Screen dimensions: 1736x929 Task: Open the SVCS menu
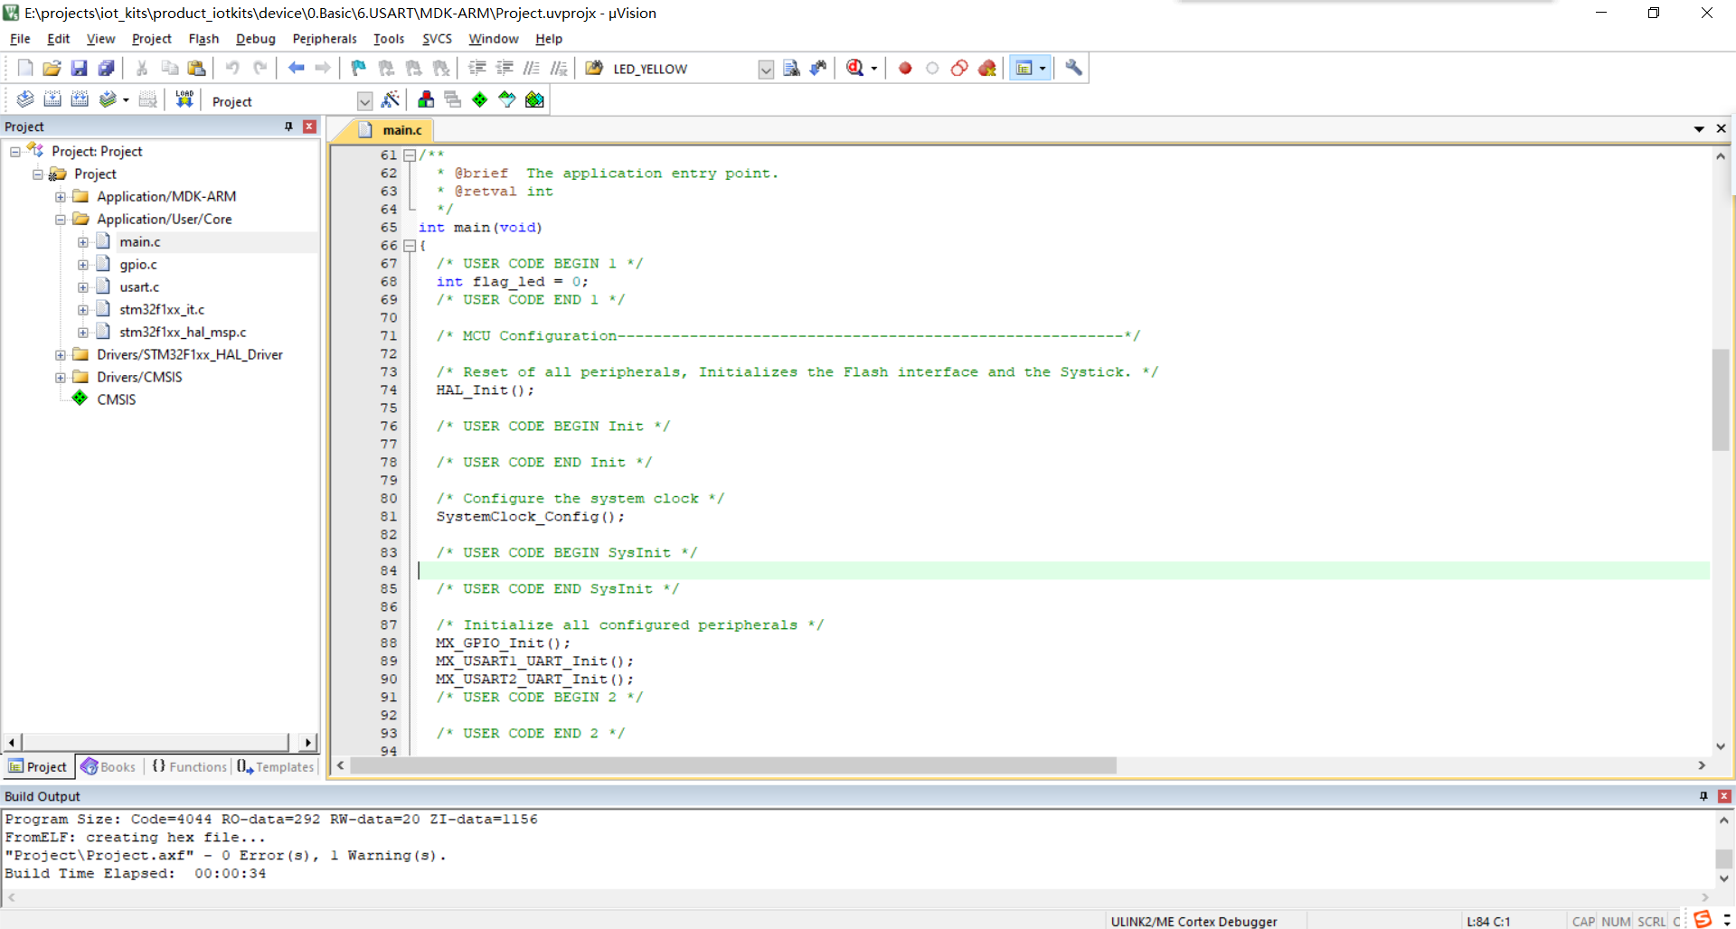click(437, 39)
